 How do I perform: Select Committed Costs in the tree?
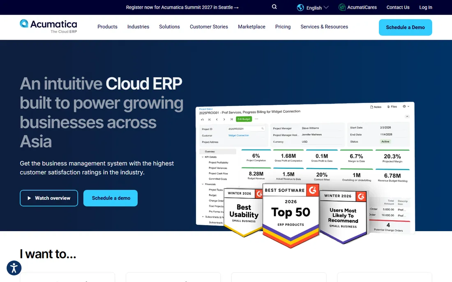click(x=218, y=179)
